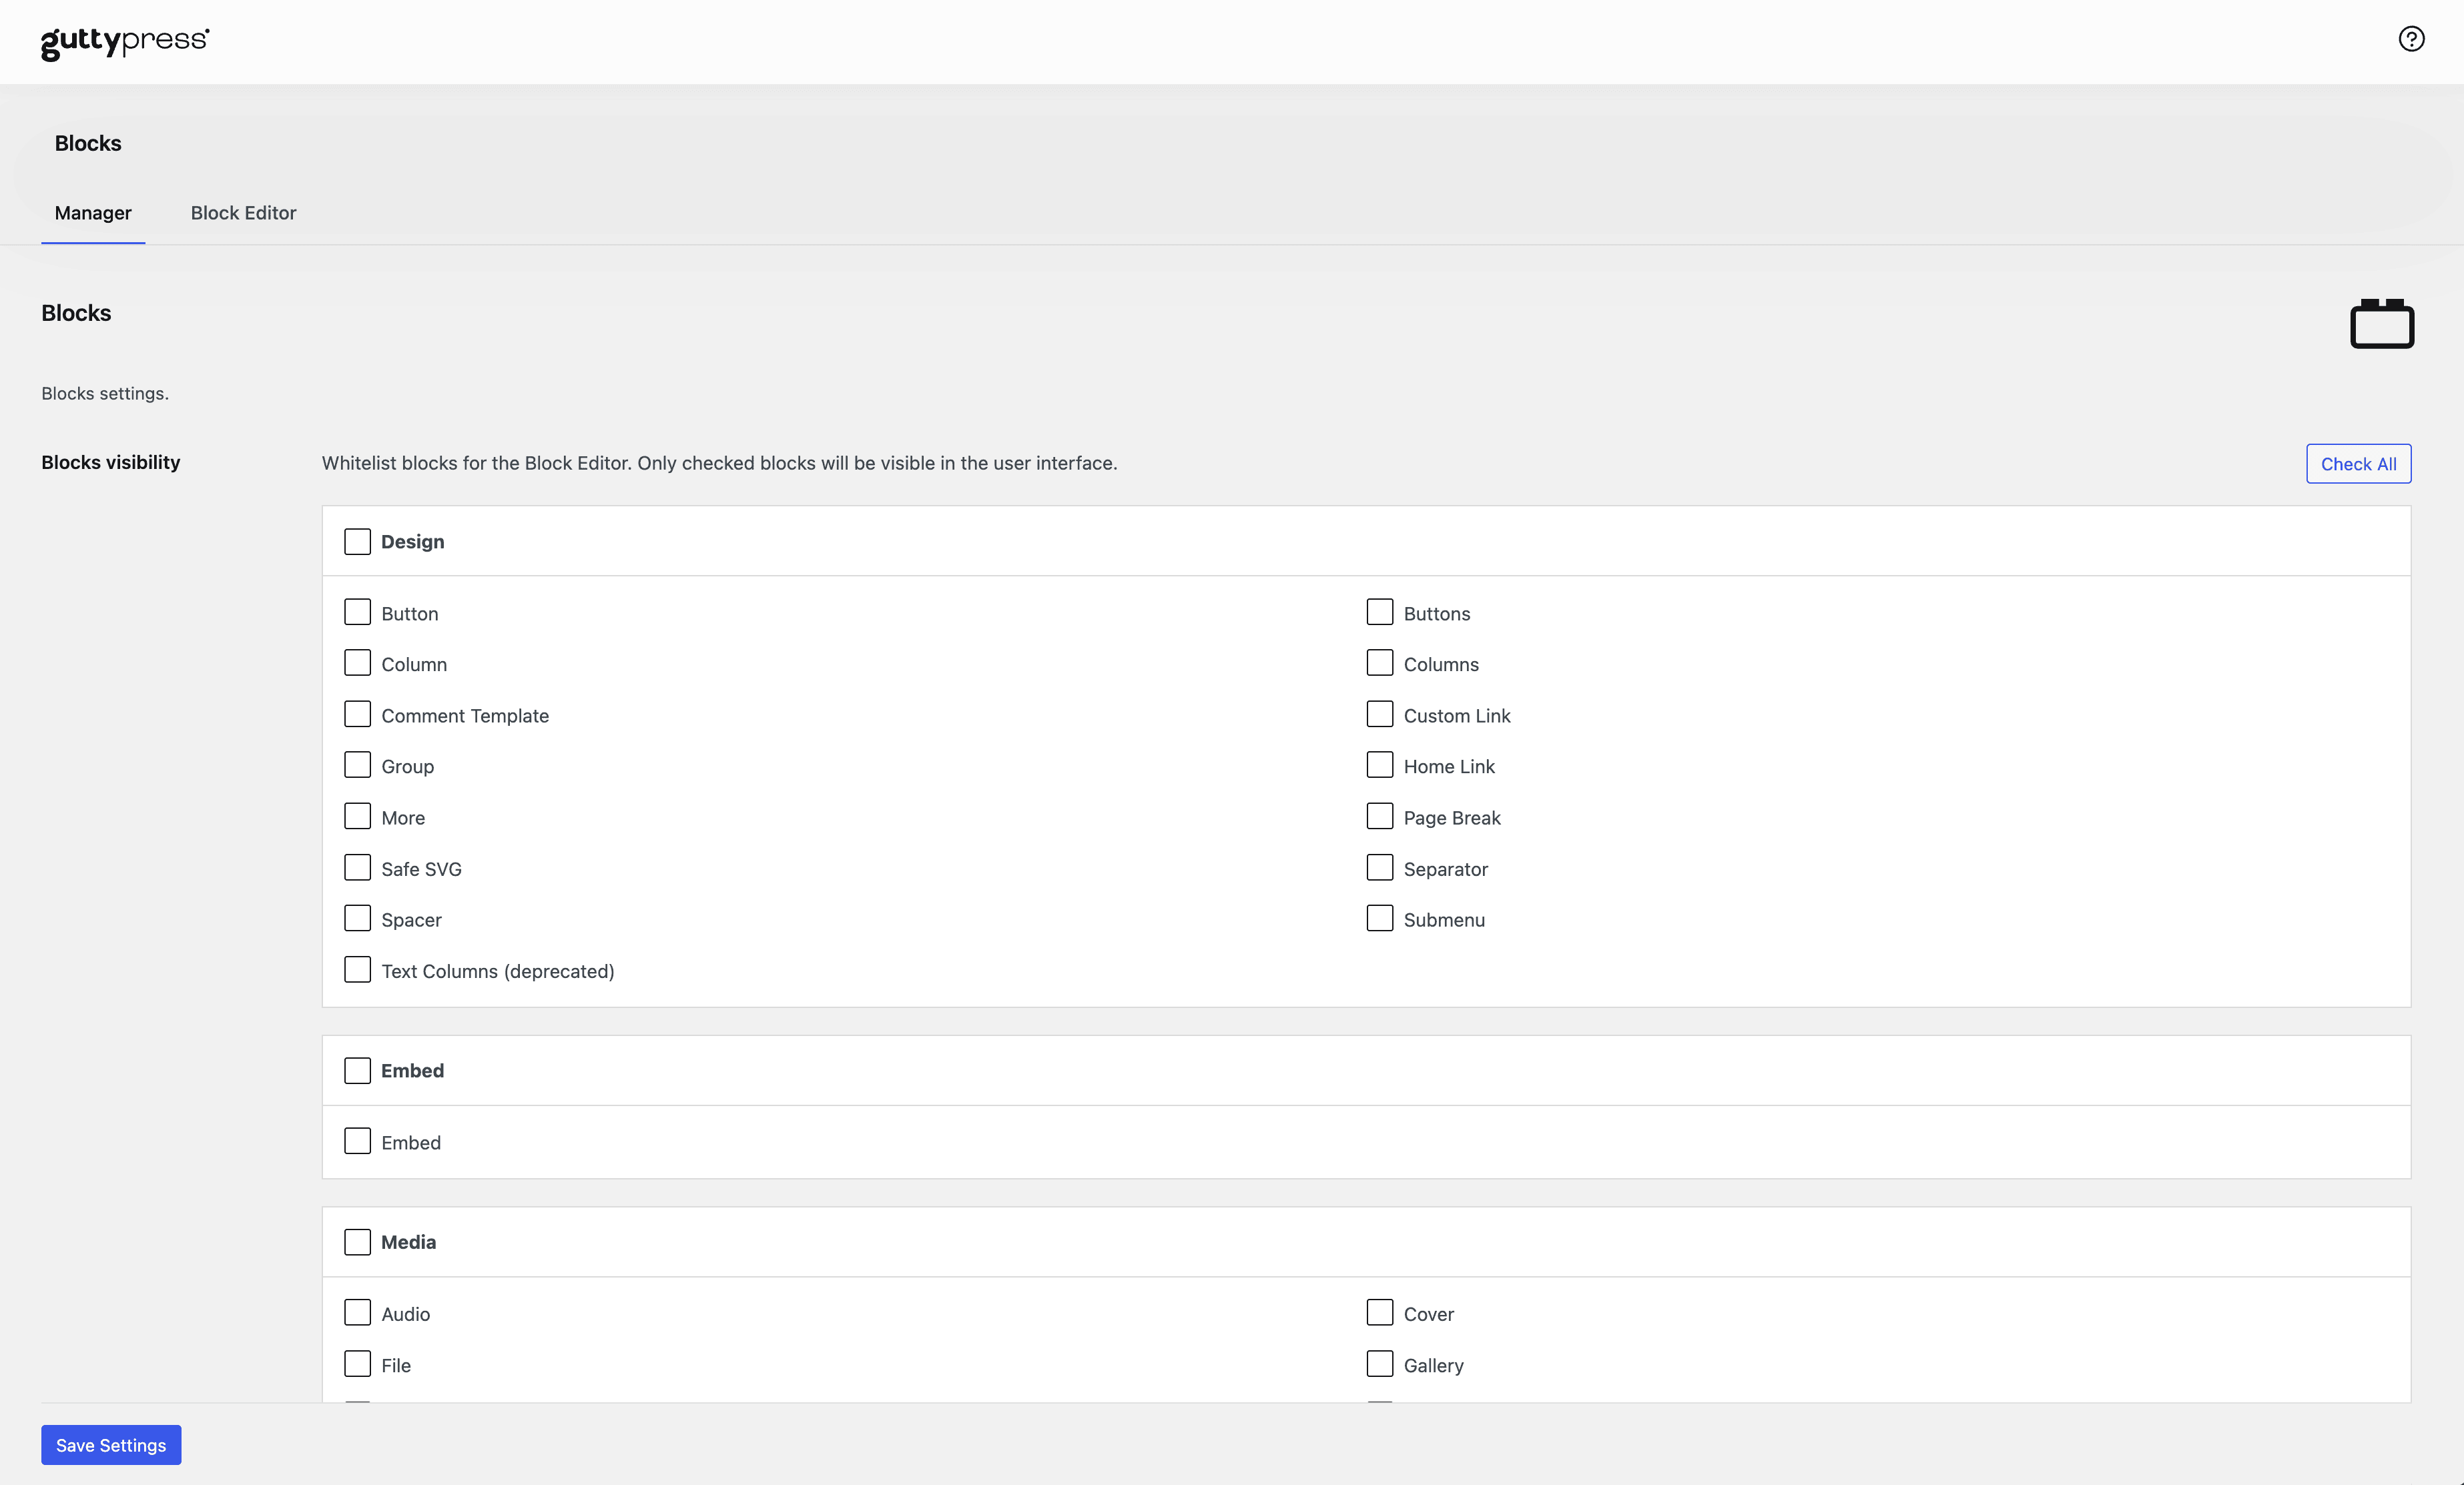Click the guttypress logo
This screenshot has width=2464, height=1485.
(x=125, y=42)
